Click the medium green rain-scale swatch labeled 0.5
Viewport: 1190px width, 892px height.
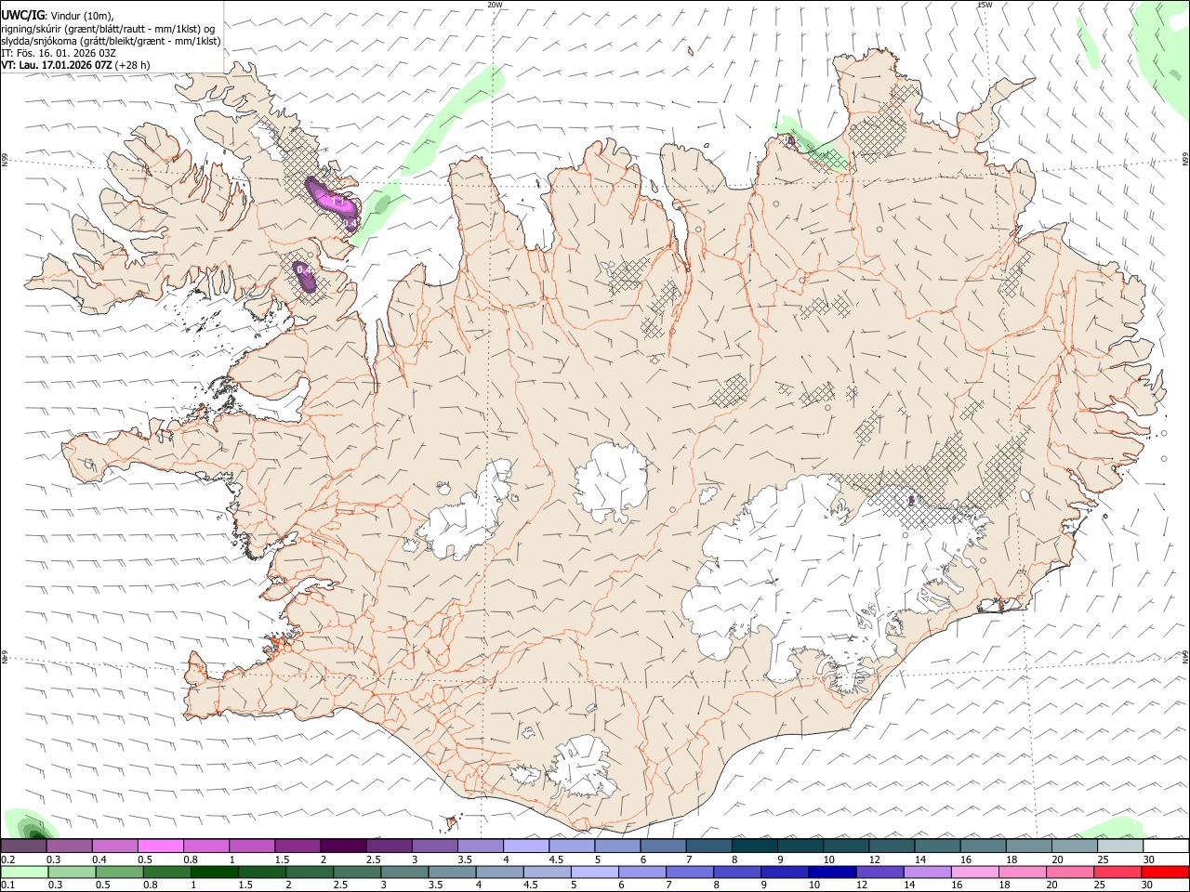click(119, 872)
